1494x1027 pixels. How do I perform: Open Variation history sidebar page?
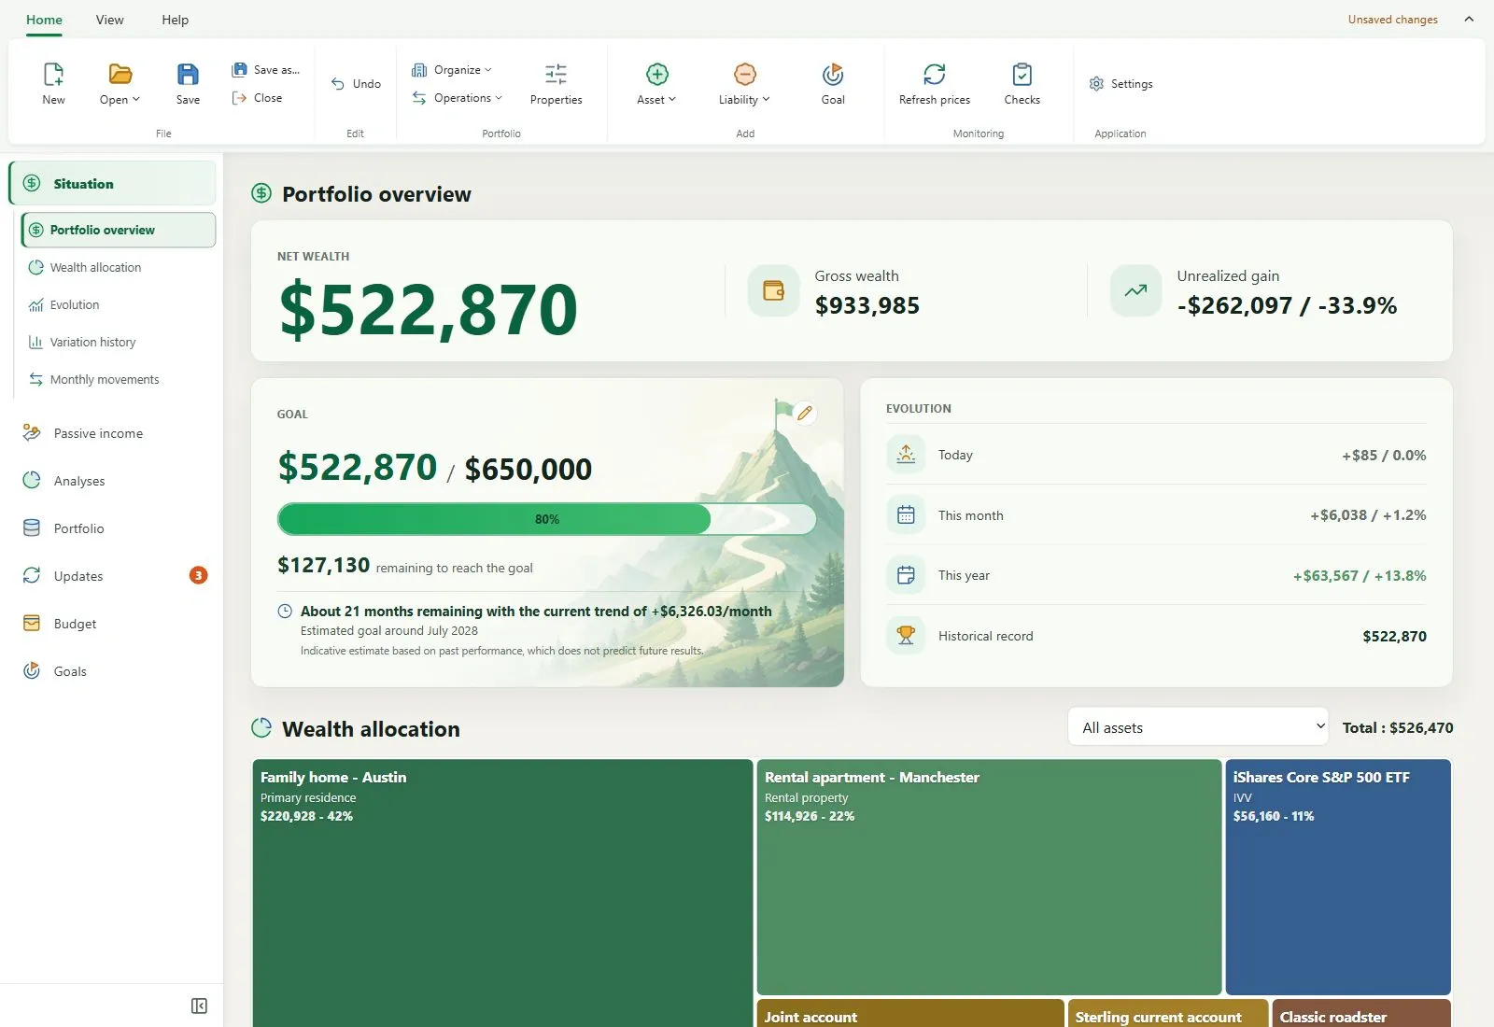[119, 342]
